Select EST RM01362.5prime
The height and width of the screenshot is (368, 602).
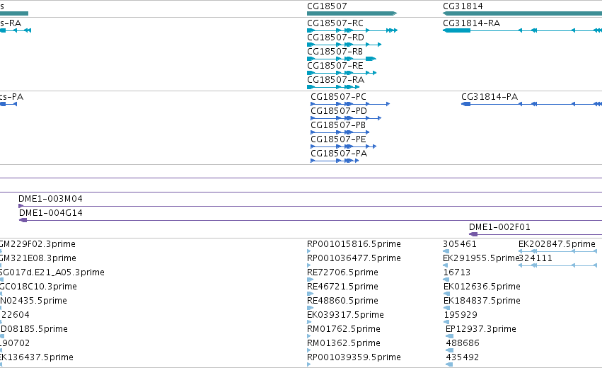tap(344, 344)
